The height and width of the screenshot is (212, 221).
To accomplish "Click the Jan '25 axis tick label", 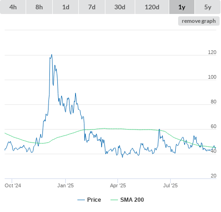I will tap(65, 185).
